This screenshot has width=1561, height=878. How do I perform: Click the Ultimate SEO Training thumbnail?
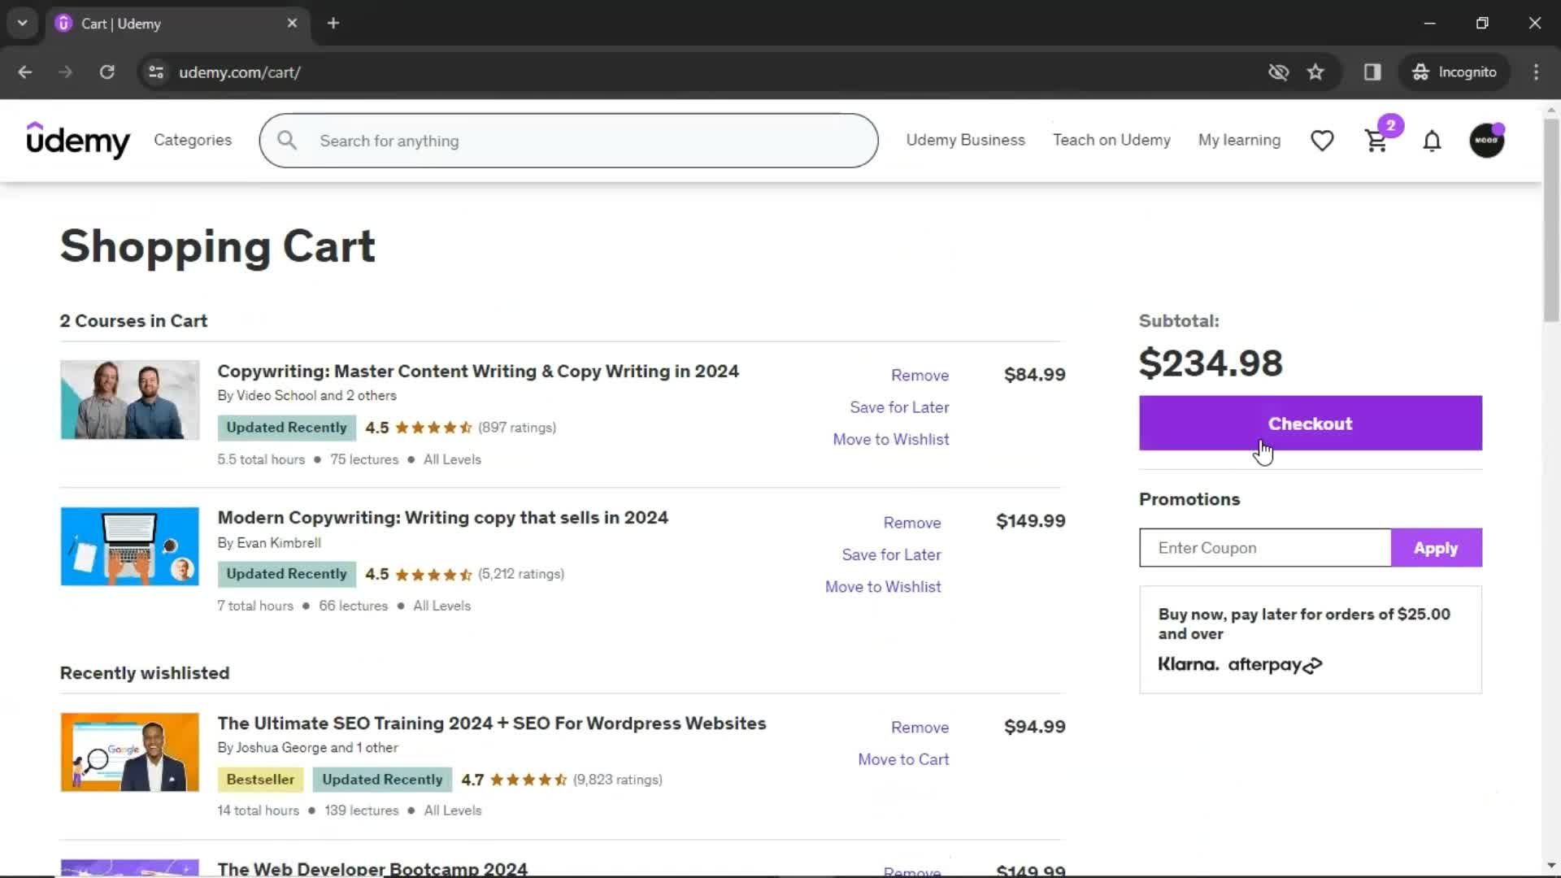tap(130, 752)
